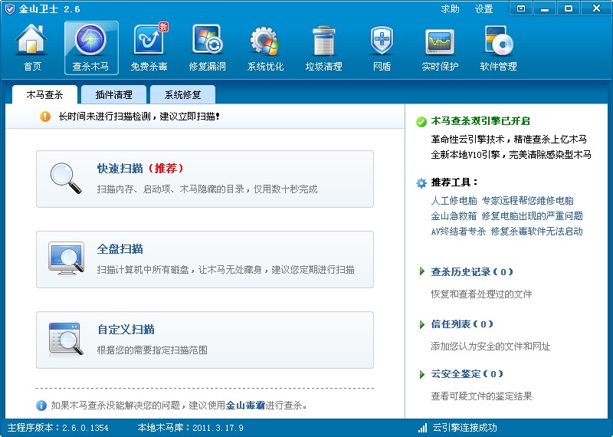Open the 人工修电脑 link
This screenshot has height=437, width=613.
(x=454, y=201)
